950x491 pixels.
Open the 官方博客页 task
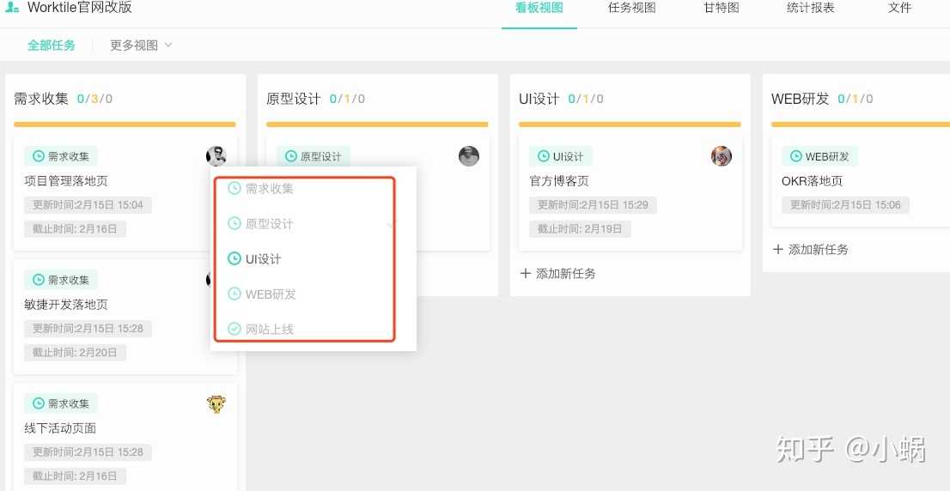click(x=559, y=181)
